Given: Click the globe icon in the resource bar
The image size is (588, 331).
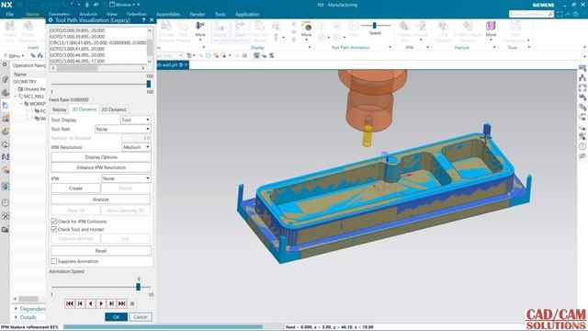Looking at the screenshot, I should click(x=6, y=187).
